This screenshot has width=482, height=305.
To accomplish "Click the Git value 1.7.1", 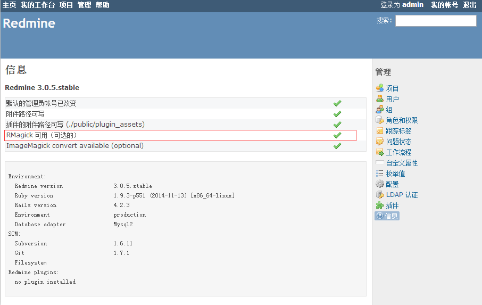I will click(x=121, y=253).
